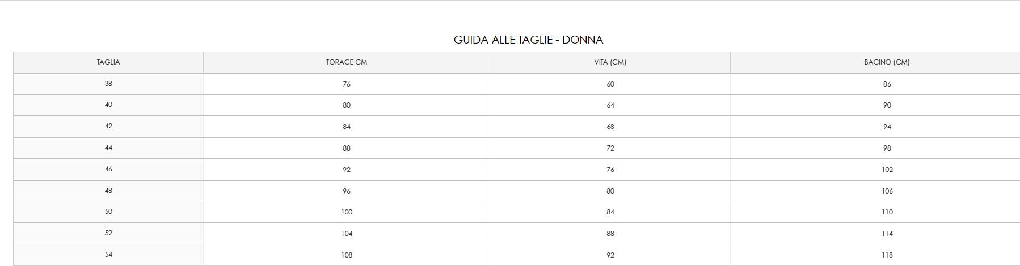Click size 40 row label
The image size is (1020, 266).
108,105
